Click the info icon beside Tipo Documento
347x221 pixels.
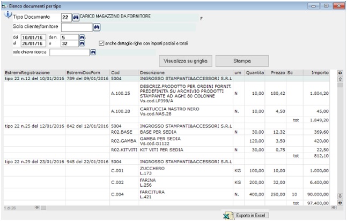pos(8,14)
